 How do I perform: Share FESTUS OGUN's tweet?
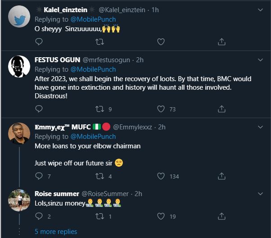click(221, 109)
